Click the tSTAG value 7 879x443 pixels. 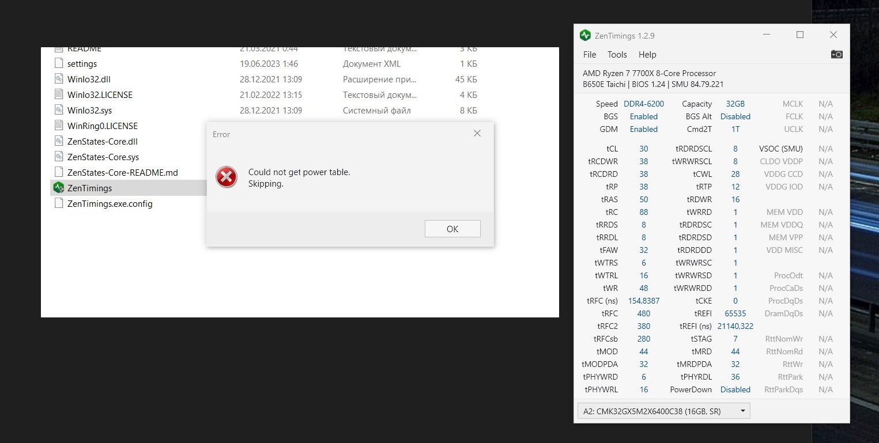click(735, 339)
